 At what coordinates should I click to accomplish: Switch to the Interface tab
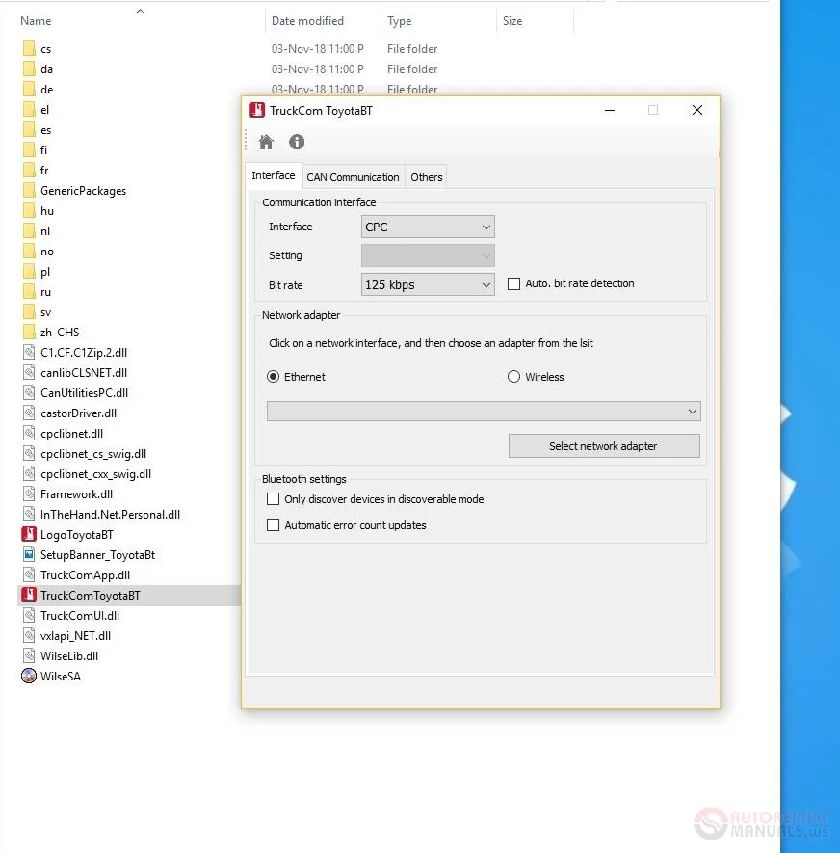274,175
